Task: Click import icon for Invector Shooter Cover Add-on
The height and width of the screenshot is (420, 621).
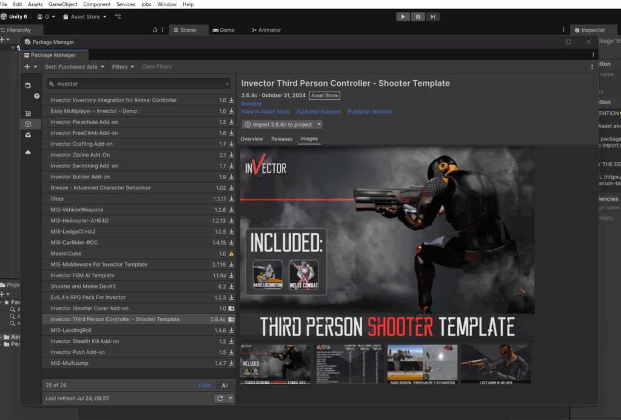Action: pos(231,308)
